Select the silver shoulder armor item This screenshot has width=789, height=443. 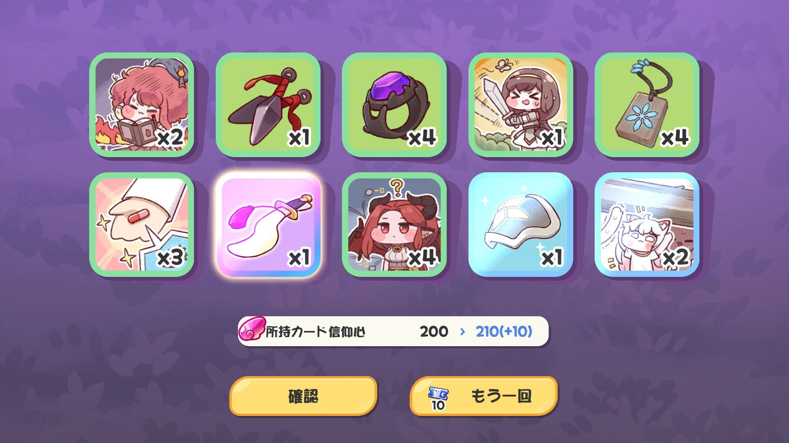521,224
